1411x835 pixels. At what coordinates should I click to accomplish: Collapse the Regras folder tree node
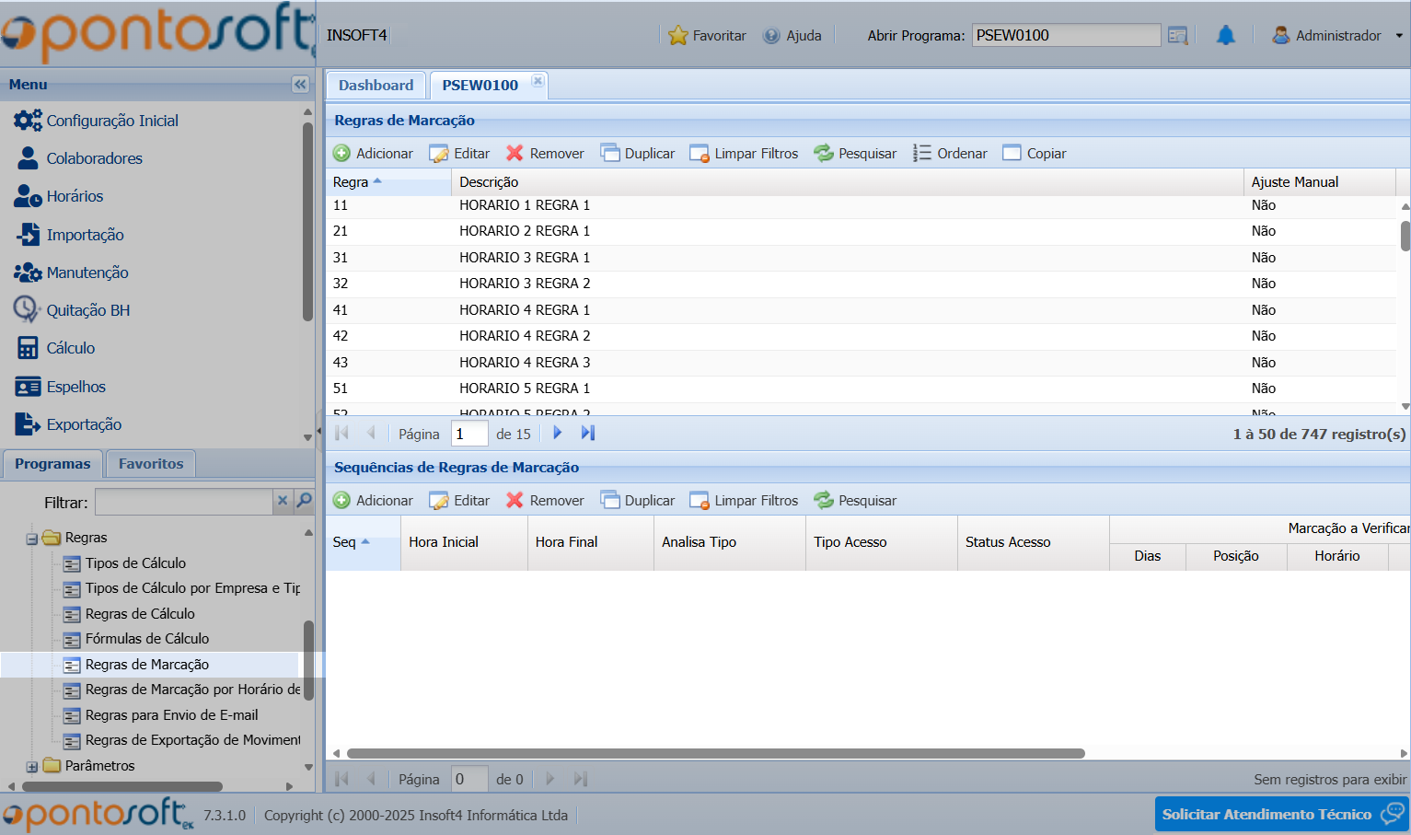tap(32, 539)
